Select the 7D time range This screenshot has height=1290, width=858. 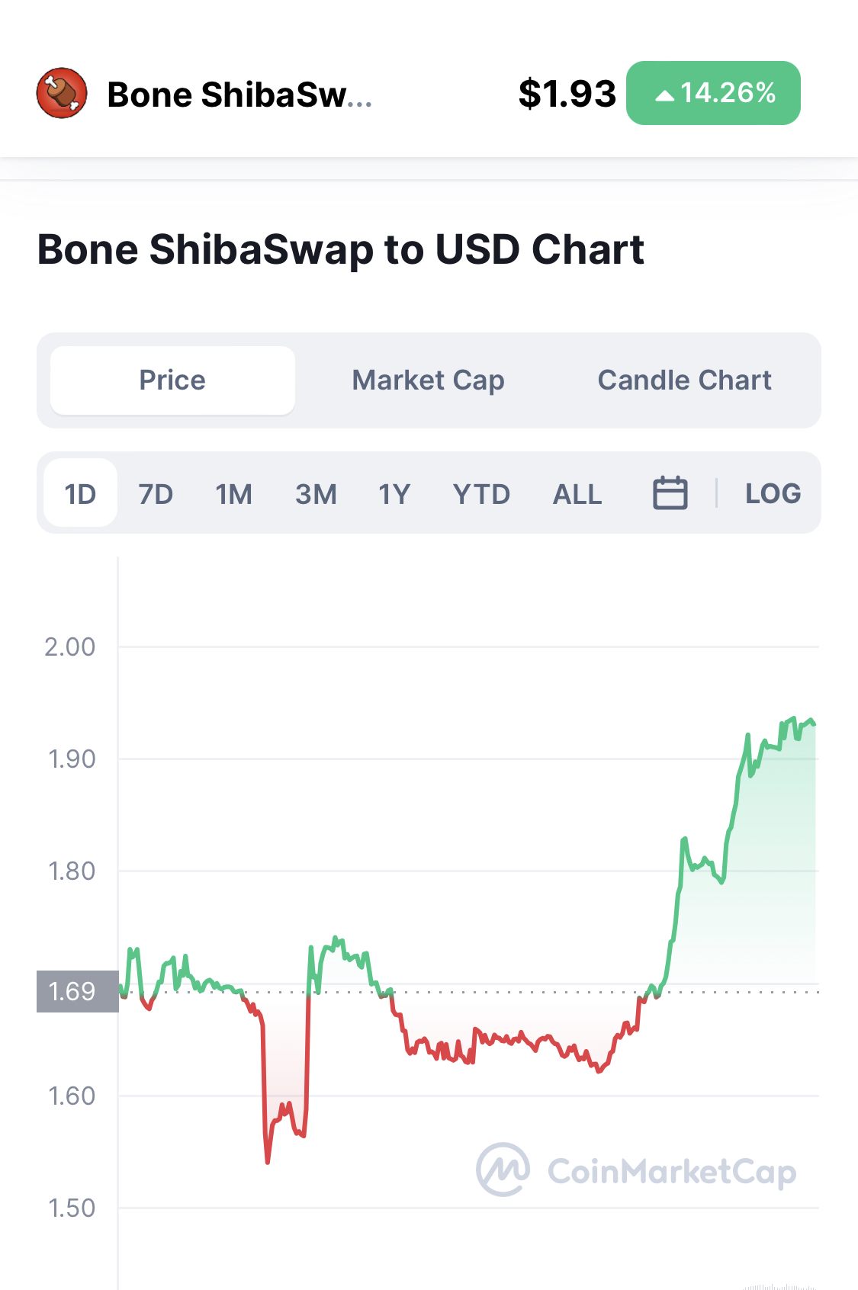pyautogui.click(x=156, y=494)
